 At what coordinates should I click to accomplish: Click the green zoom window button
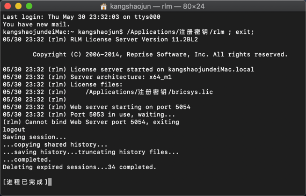[x=29, y=6]
